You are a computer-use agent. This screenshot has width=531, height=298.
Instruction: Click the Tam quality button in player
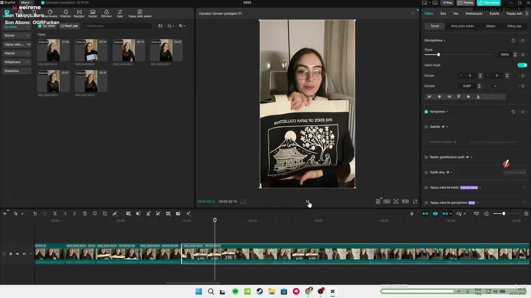(387, 202)
